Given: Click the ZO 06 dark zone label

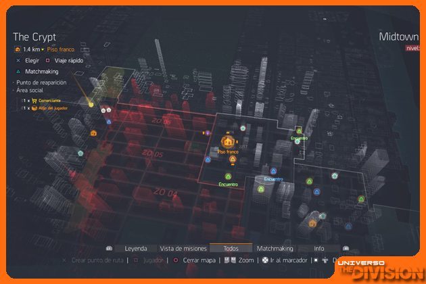Looking at the screenshot, I should tap(162, 121).
